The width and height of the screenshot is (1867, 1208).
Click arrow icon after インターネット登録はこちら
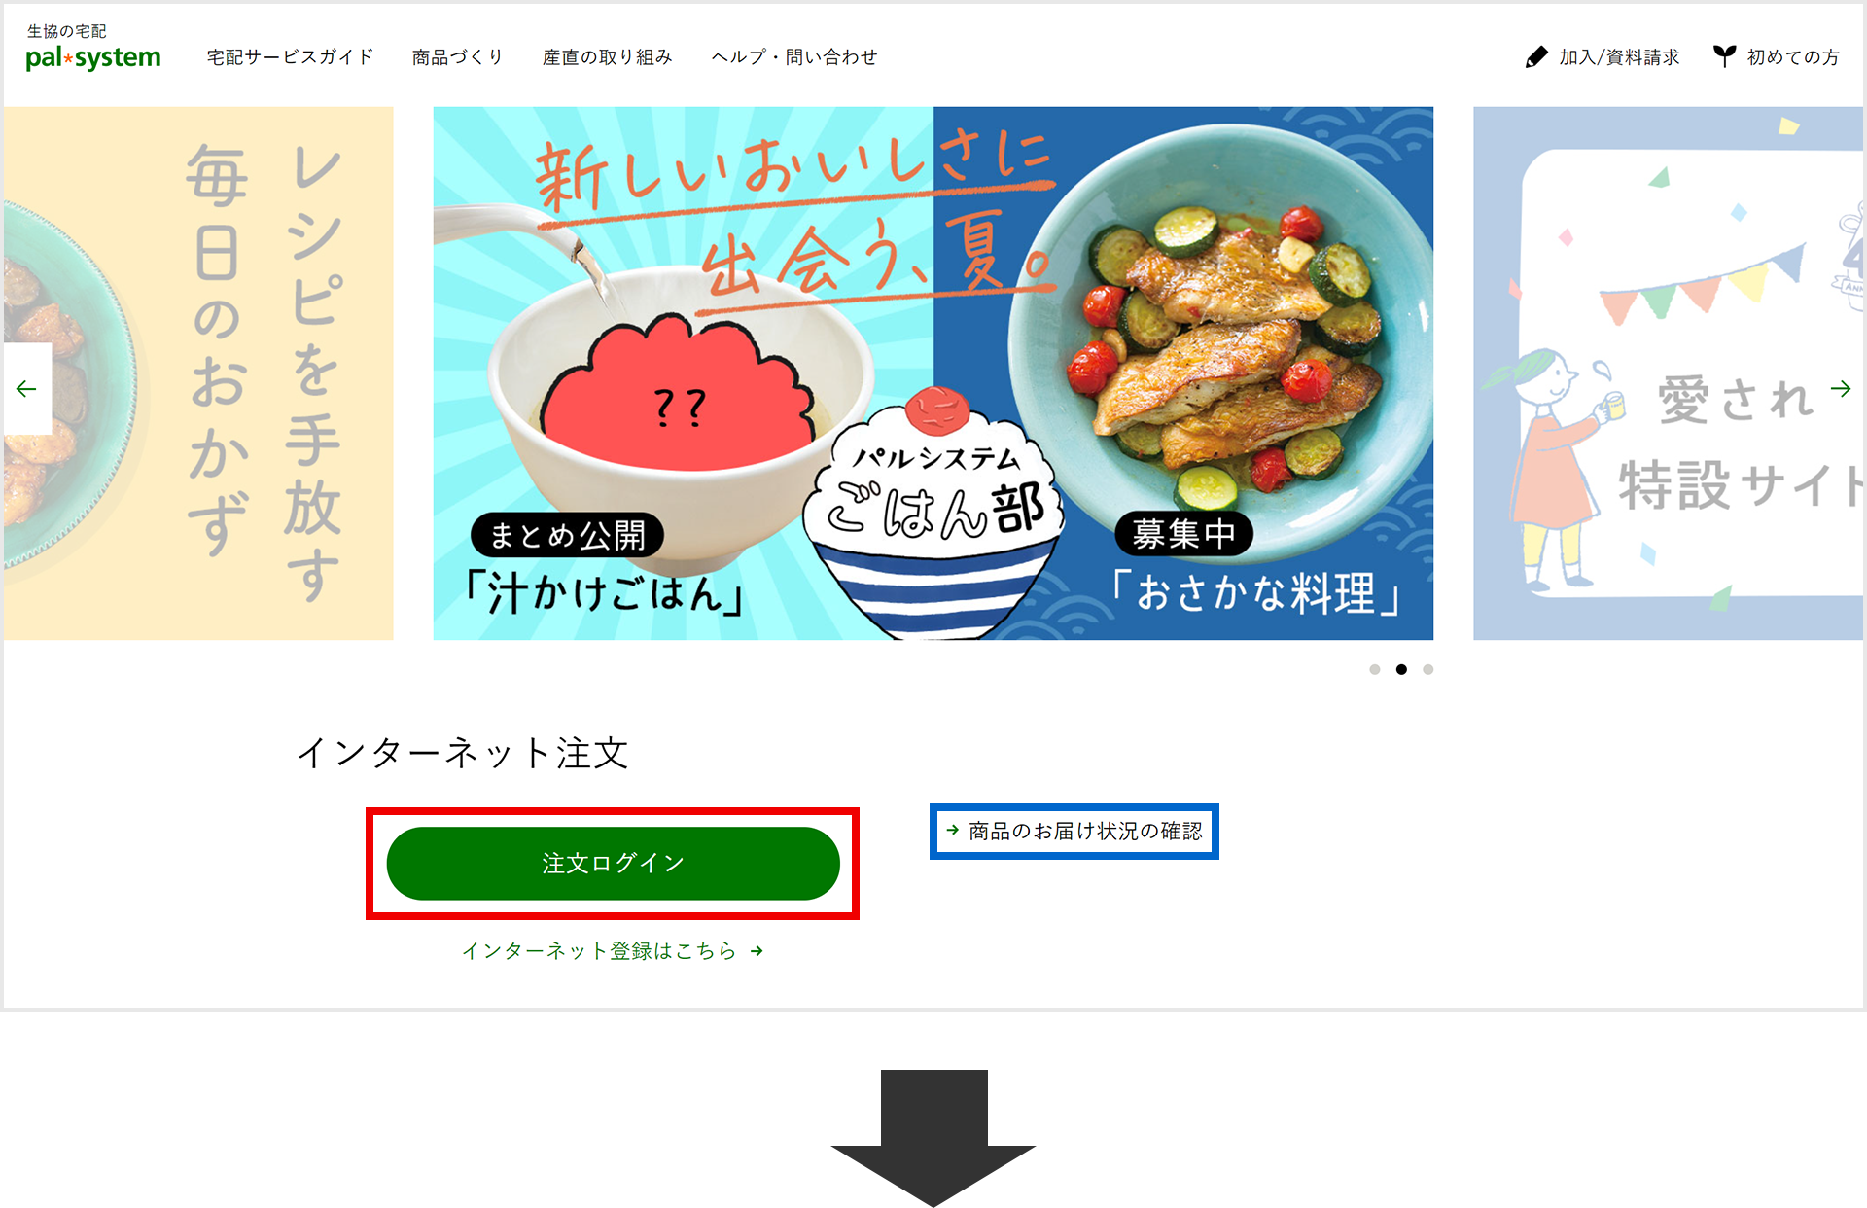757,951
